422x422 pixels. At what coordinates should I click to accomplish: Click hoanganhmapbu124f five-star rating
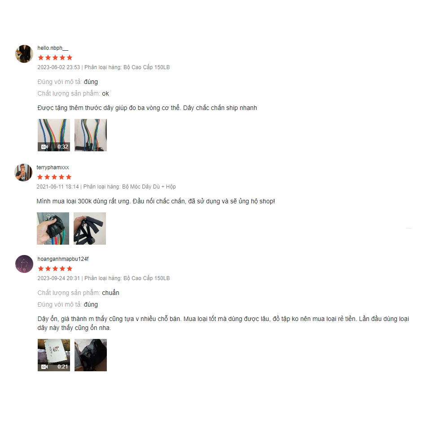click(x=55, y=268)
